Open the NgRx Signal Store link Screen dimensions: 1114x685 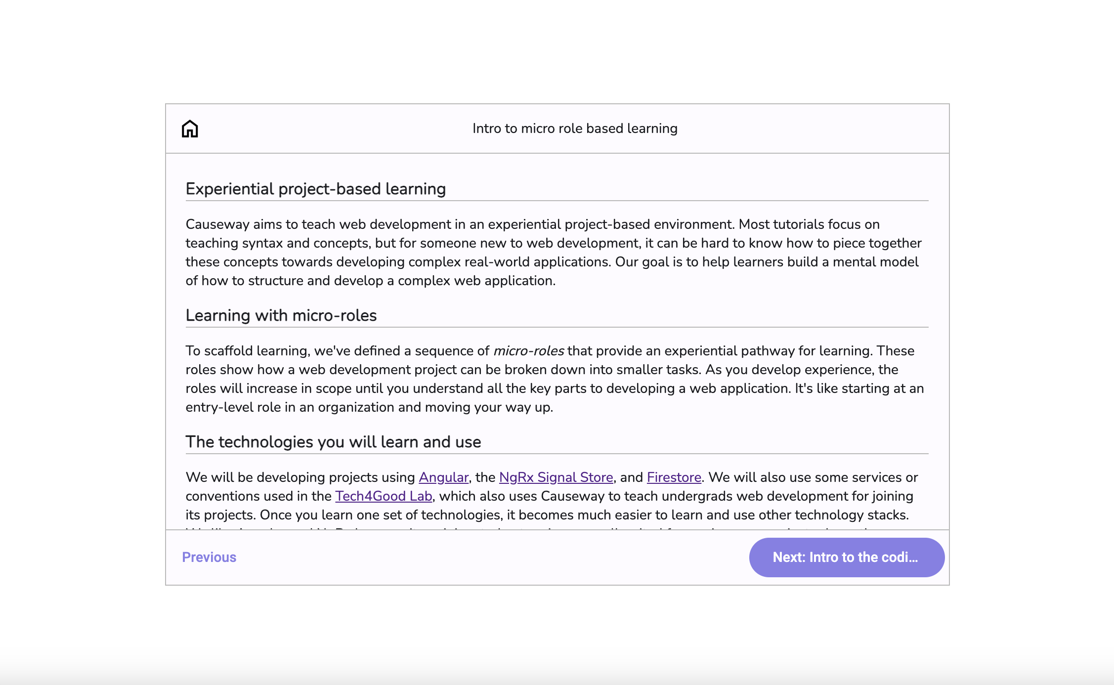[x=556, y=477]
